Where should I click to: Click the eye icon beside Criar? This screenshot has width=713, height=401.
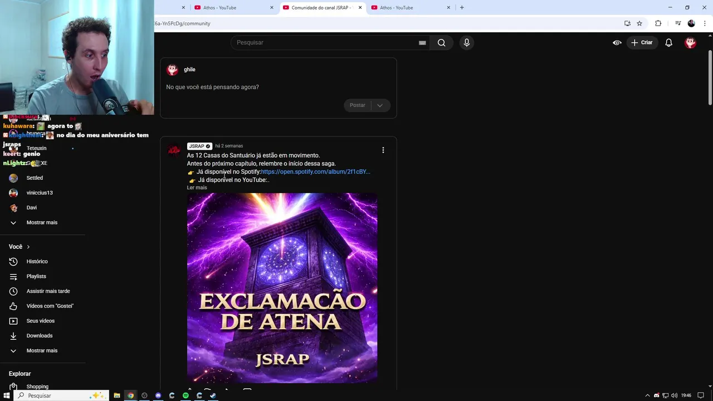[x=617, y=43]
